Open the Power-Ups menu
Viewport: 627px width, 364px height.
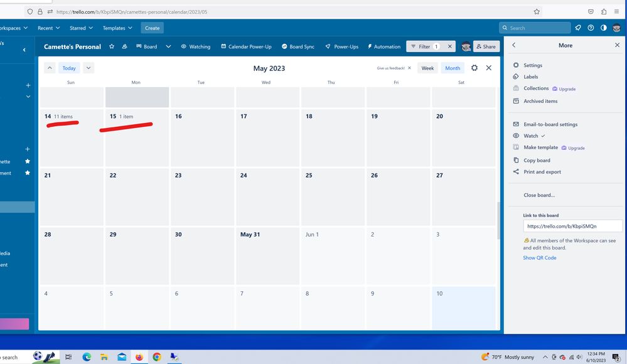point(342,46)
